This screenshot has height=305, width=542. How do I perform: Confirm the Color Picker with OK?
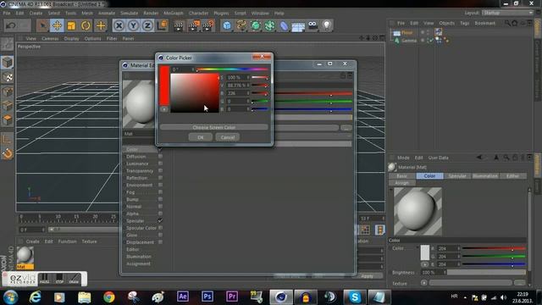201,137
